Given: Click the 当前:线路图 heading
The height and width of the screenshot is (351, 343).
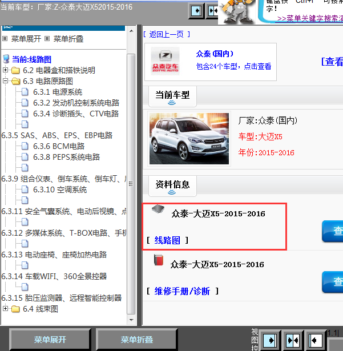Looking at the screenshot, I should click(31, 59).
